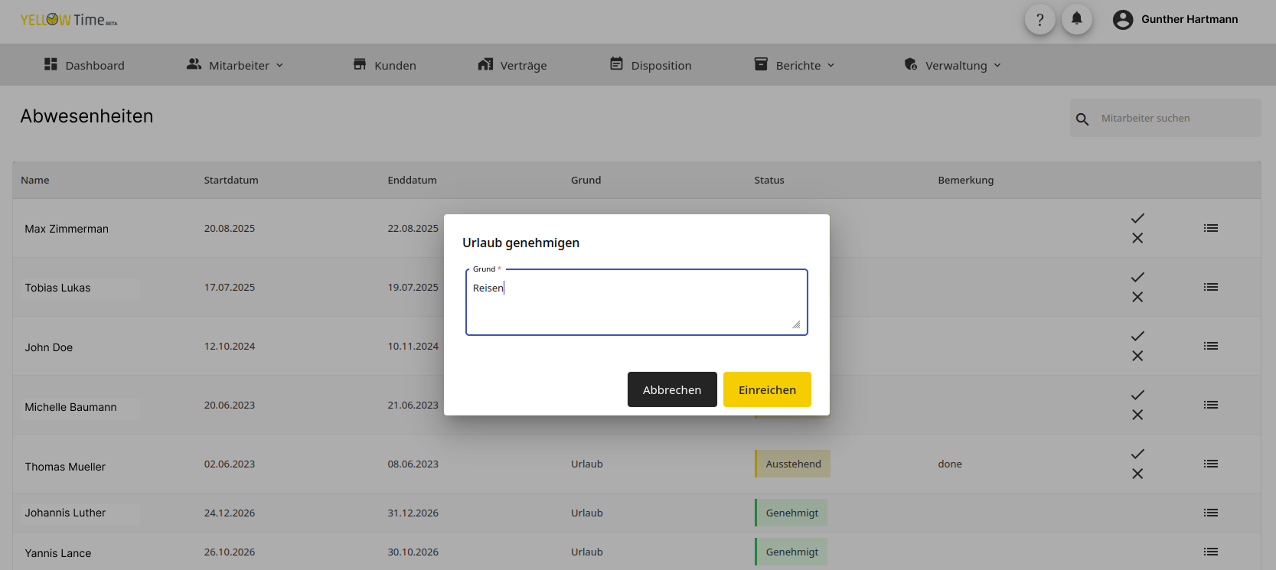Reject John Doe's absence request
This screenshot has width=1276, height=570.
pyautogui.click(x=1137, y=356)
